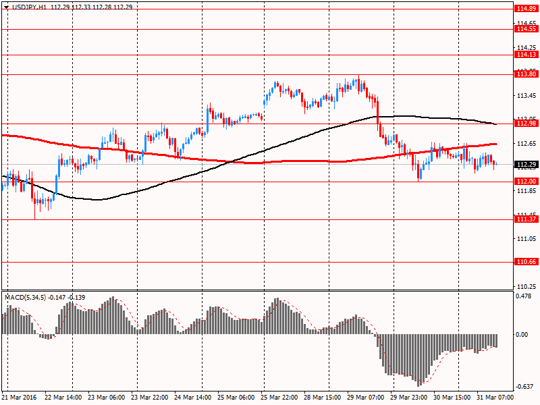Select the USDJPY,H1 chart title text
Viewport: 540px width, 405px height.
pyautogui.click(x=29, y=7)
